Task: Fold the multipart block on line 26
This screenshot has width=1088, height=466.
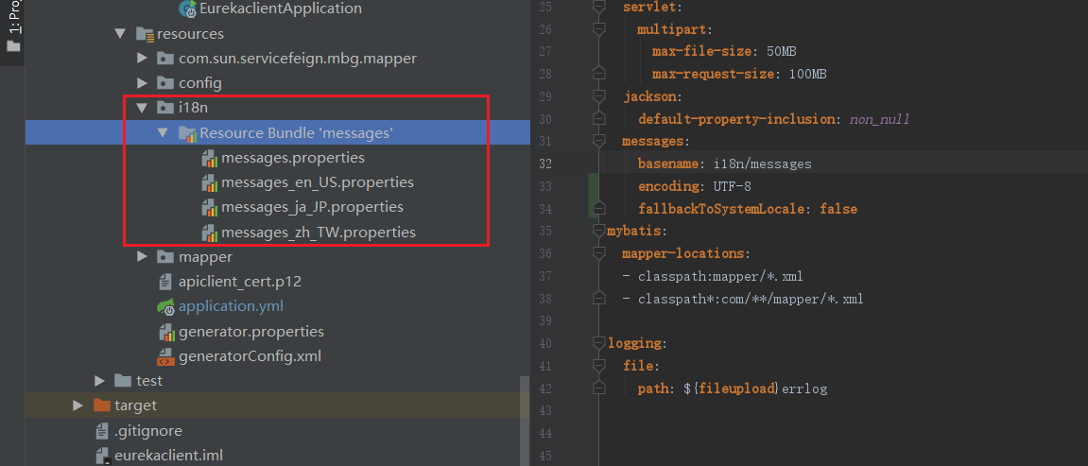Action: click(x=599, y=30)
